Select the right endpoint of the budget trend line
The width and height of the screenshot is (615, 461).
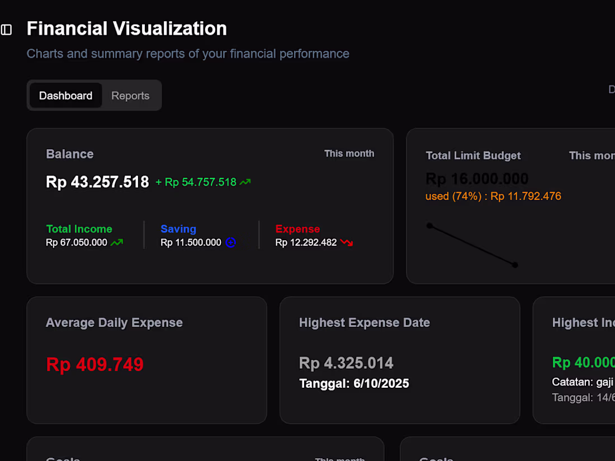point(514,265)
